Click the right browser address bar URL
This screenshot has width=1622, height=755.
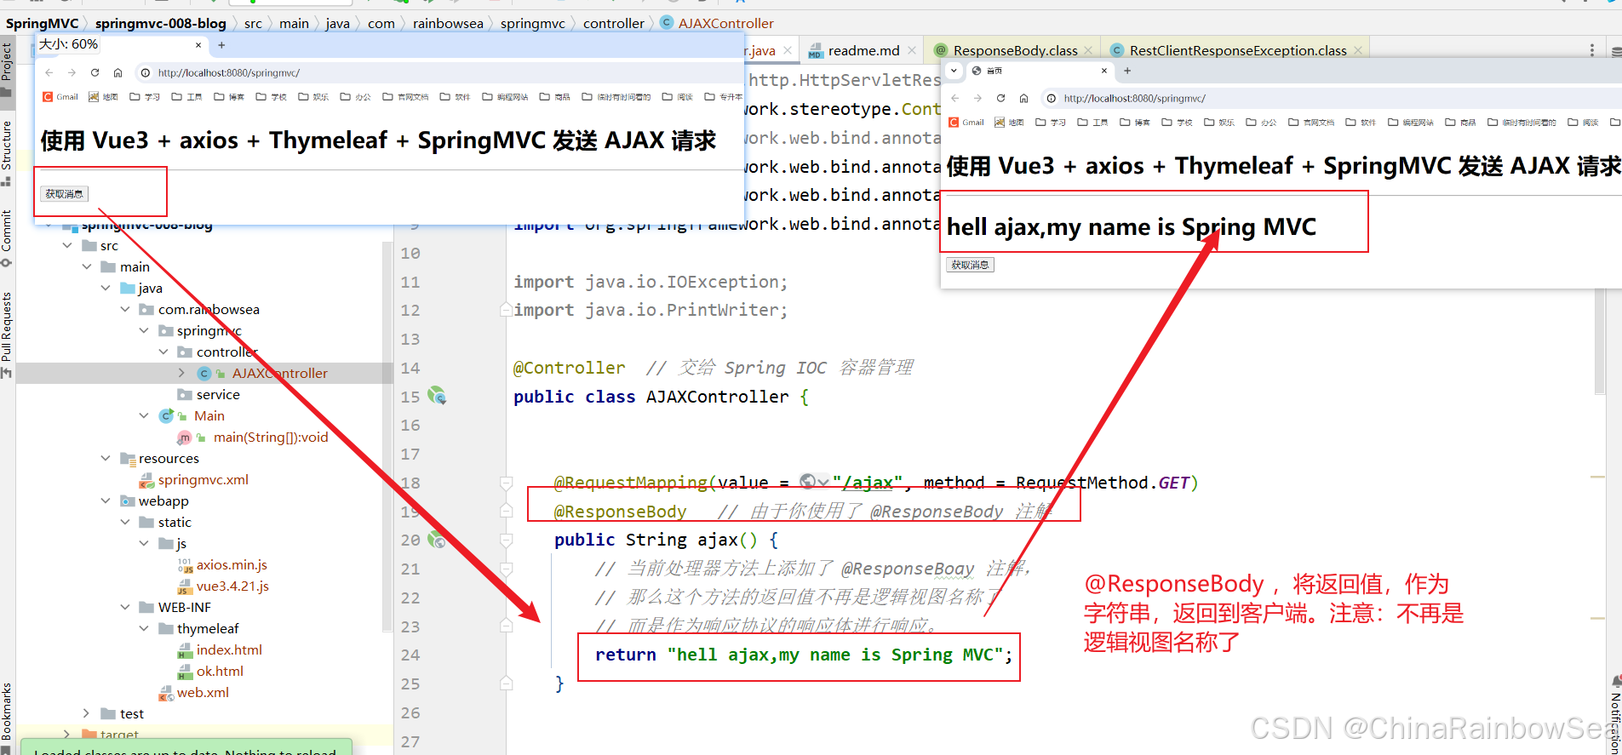tap(1135, 98)
